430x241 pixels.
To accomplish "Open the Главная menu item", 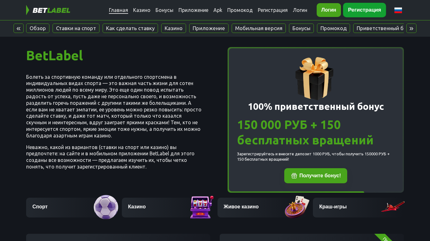I will click(x=118, y=10).
